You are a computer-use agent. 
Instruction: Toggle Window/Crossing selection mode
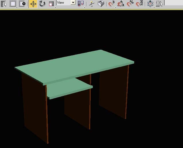pyautogui.click(x=22, y=4)
